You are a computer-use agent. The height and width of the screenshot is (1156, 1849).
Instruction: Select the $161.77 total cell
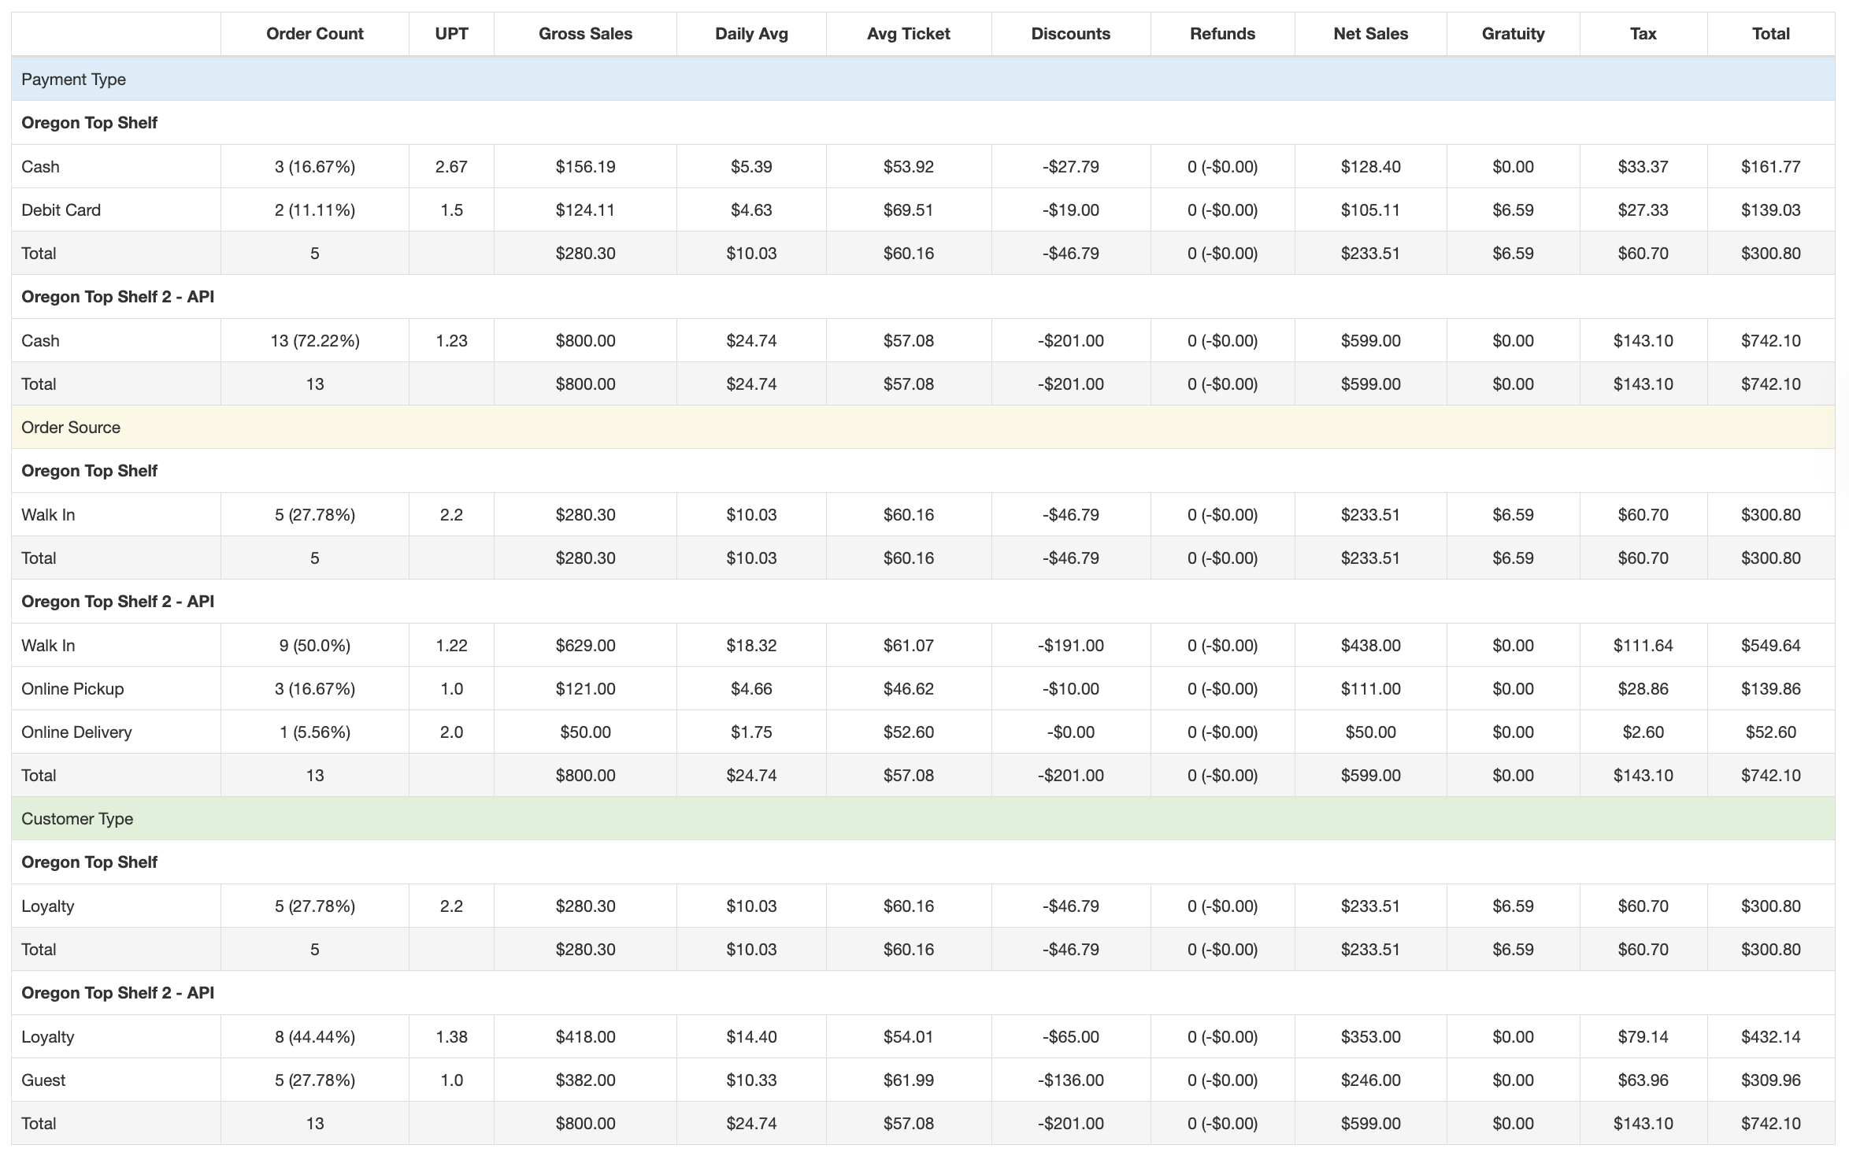point(1770,166)
